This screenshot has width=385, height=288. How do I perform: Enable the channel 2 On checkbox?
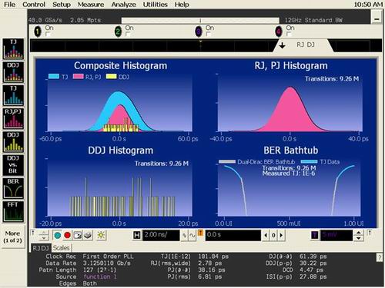(x=128, y=35)
